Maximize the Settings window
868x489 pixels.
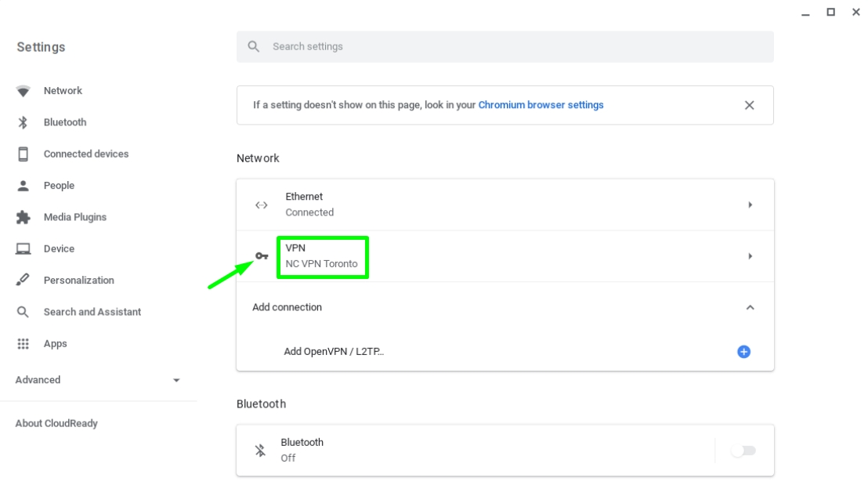tap(830, 13)
